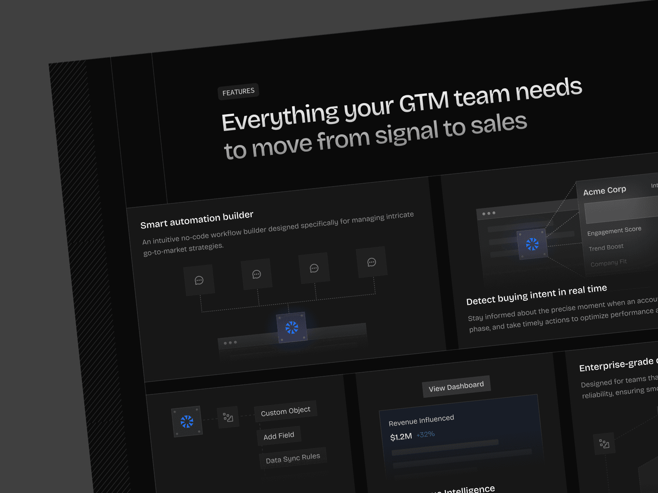Click the fourth chat bubble icon tile
The width and height of the screenshot is (658, 493).
[x=372, y=262]
